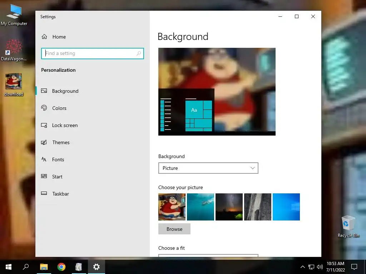
Task: Choose the gray rock cliff picture thumbnail
Action: click(x=258, y=207)
